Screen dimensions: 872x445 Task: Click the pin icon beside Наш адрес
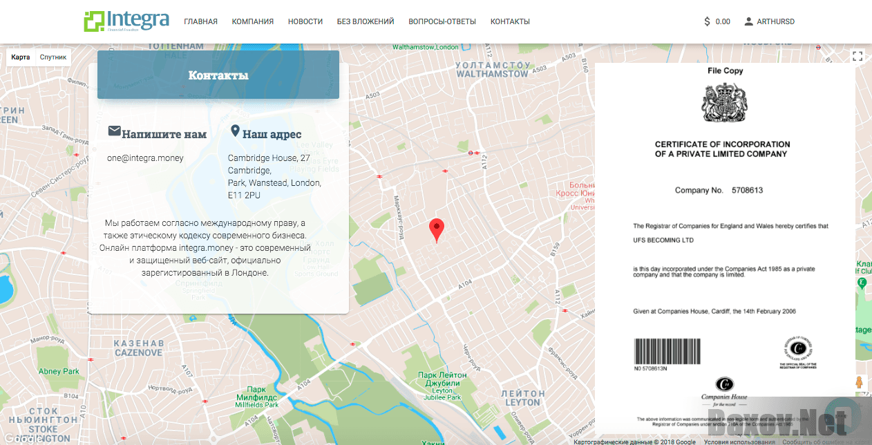point(235,131)
